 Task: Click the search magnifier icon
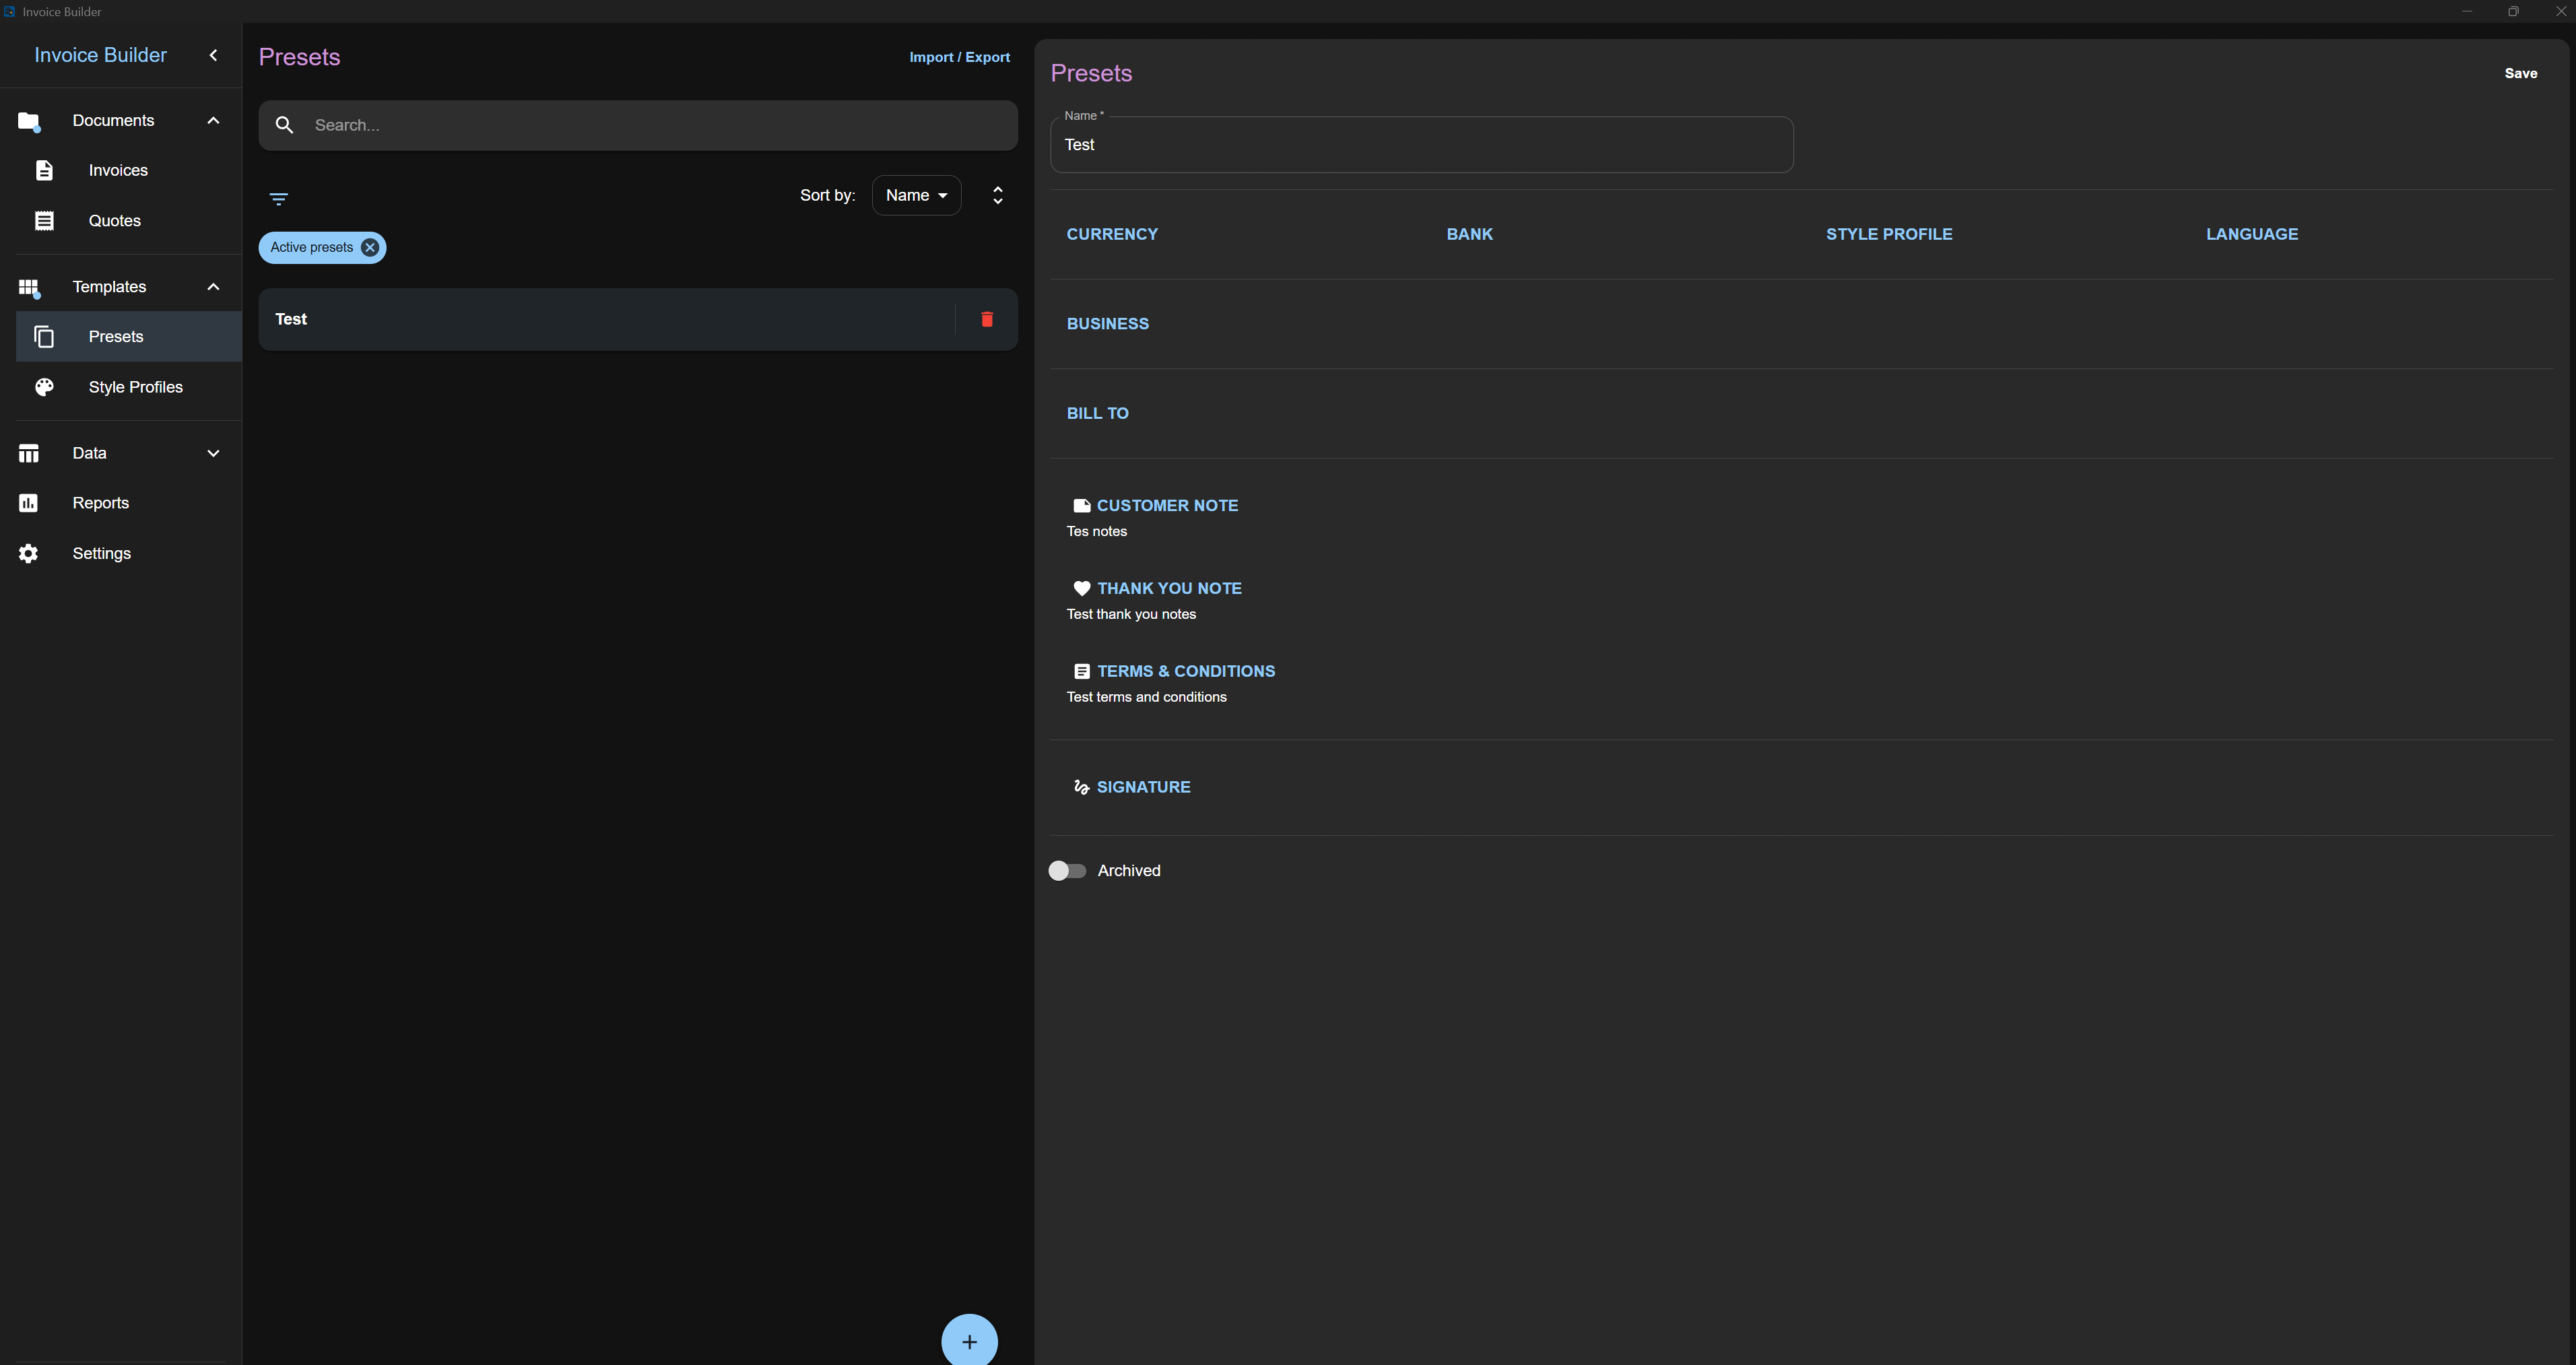click(x=284, y=125)
